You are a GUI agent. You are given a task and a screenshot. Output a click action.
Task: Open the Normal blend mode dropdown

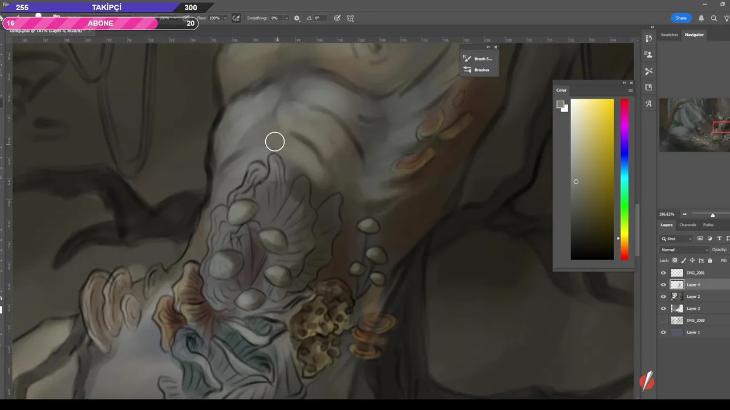684,249
